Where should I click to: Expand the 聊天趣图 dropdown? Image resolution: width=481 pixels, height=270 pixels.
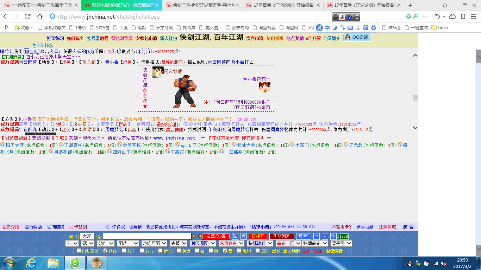(x=203, y=243)
